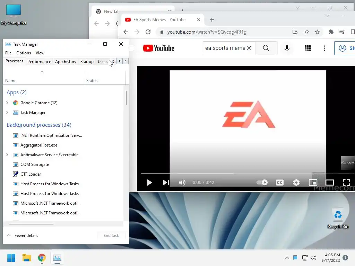This screenshot has height=266, width=355.
Task: Play the EA Sports Memes video
Action: tap(149, 183)
